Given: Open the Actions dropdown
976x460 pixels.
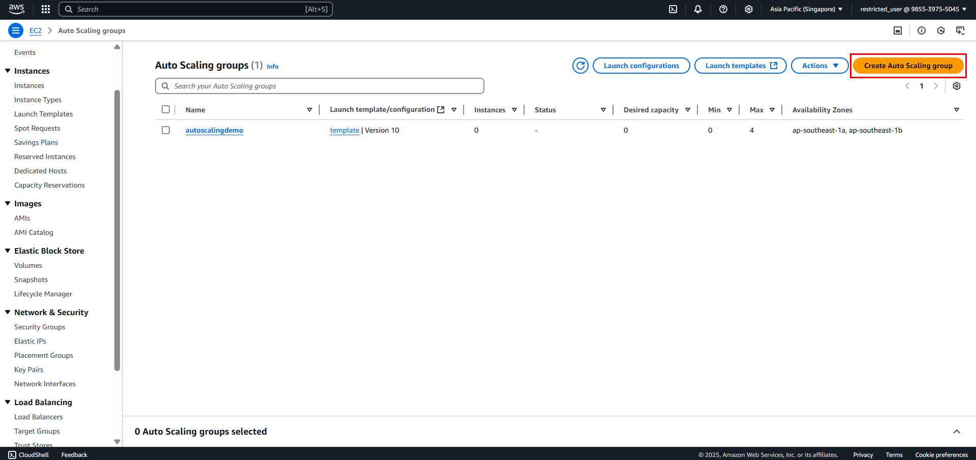Looking at the screenshot, I should click(820, 66).
